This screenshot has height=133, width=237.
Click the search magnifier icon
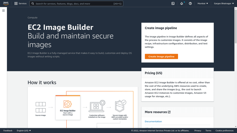[33, 3]
